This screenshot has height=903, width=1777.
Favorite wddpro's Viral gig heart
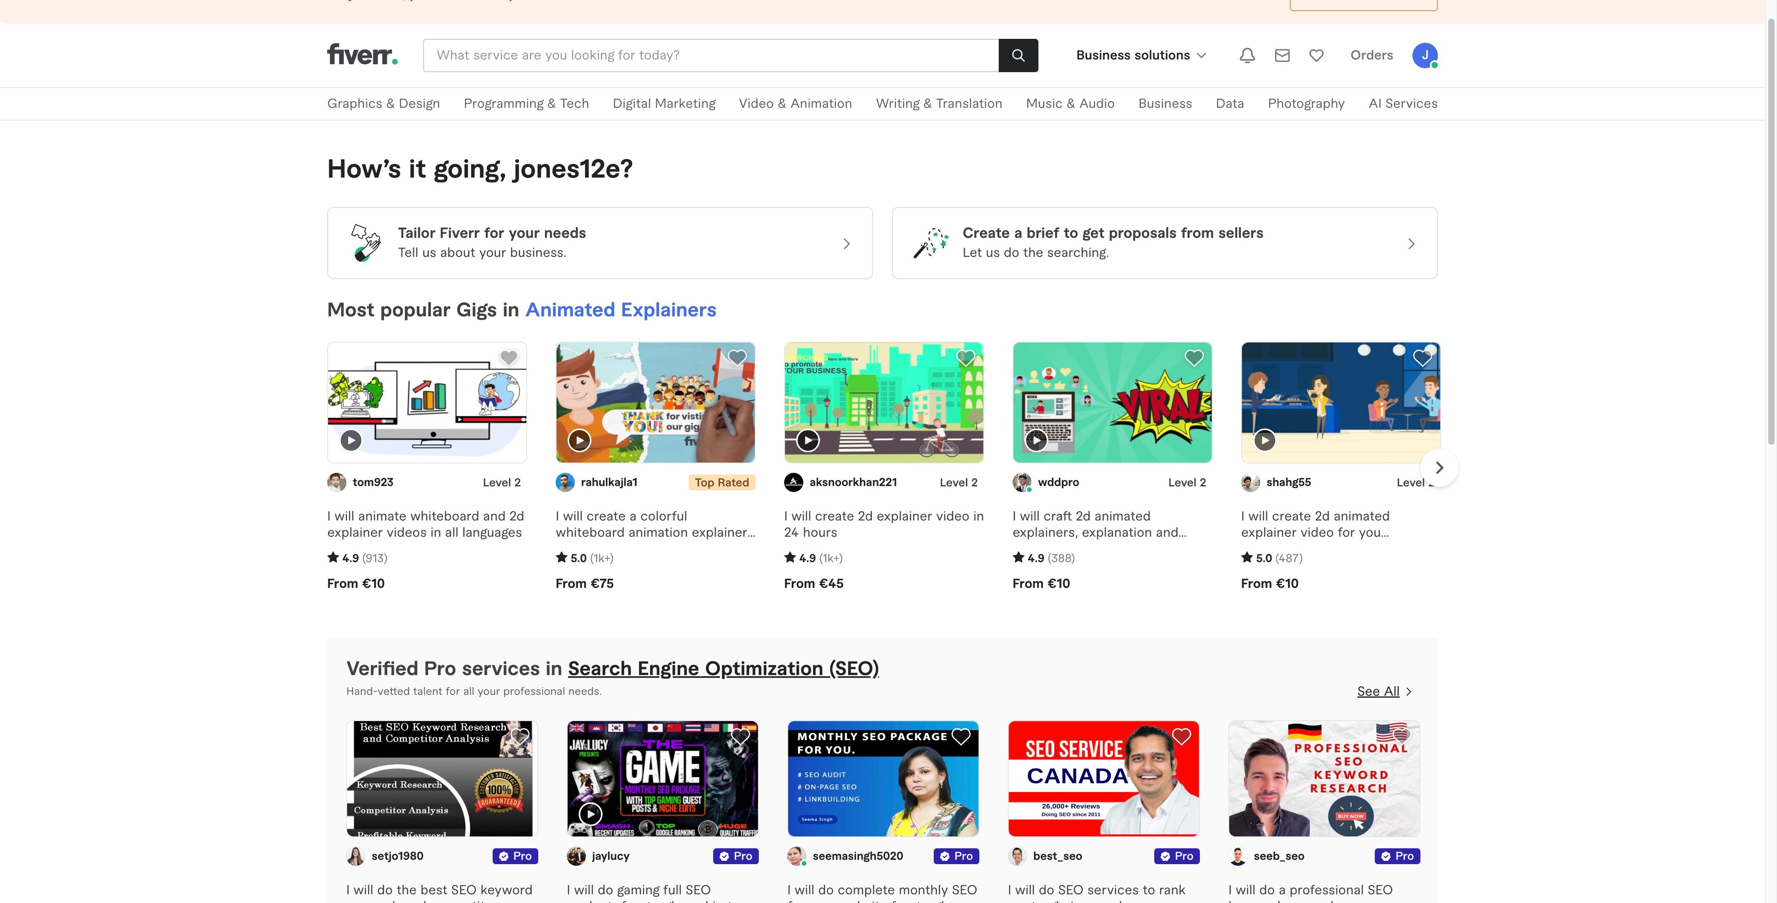coord(1193,357)
